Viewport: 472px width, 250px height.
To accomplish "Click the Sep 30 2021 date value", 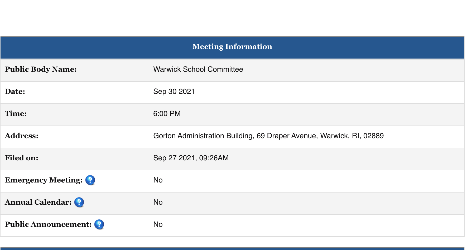I will [174, 92].
